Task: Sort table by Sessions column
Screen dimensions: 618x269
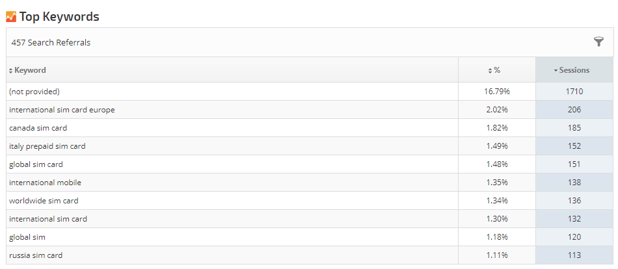Action: click(574, 70)
